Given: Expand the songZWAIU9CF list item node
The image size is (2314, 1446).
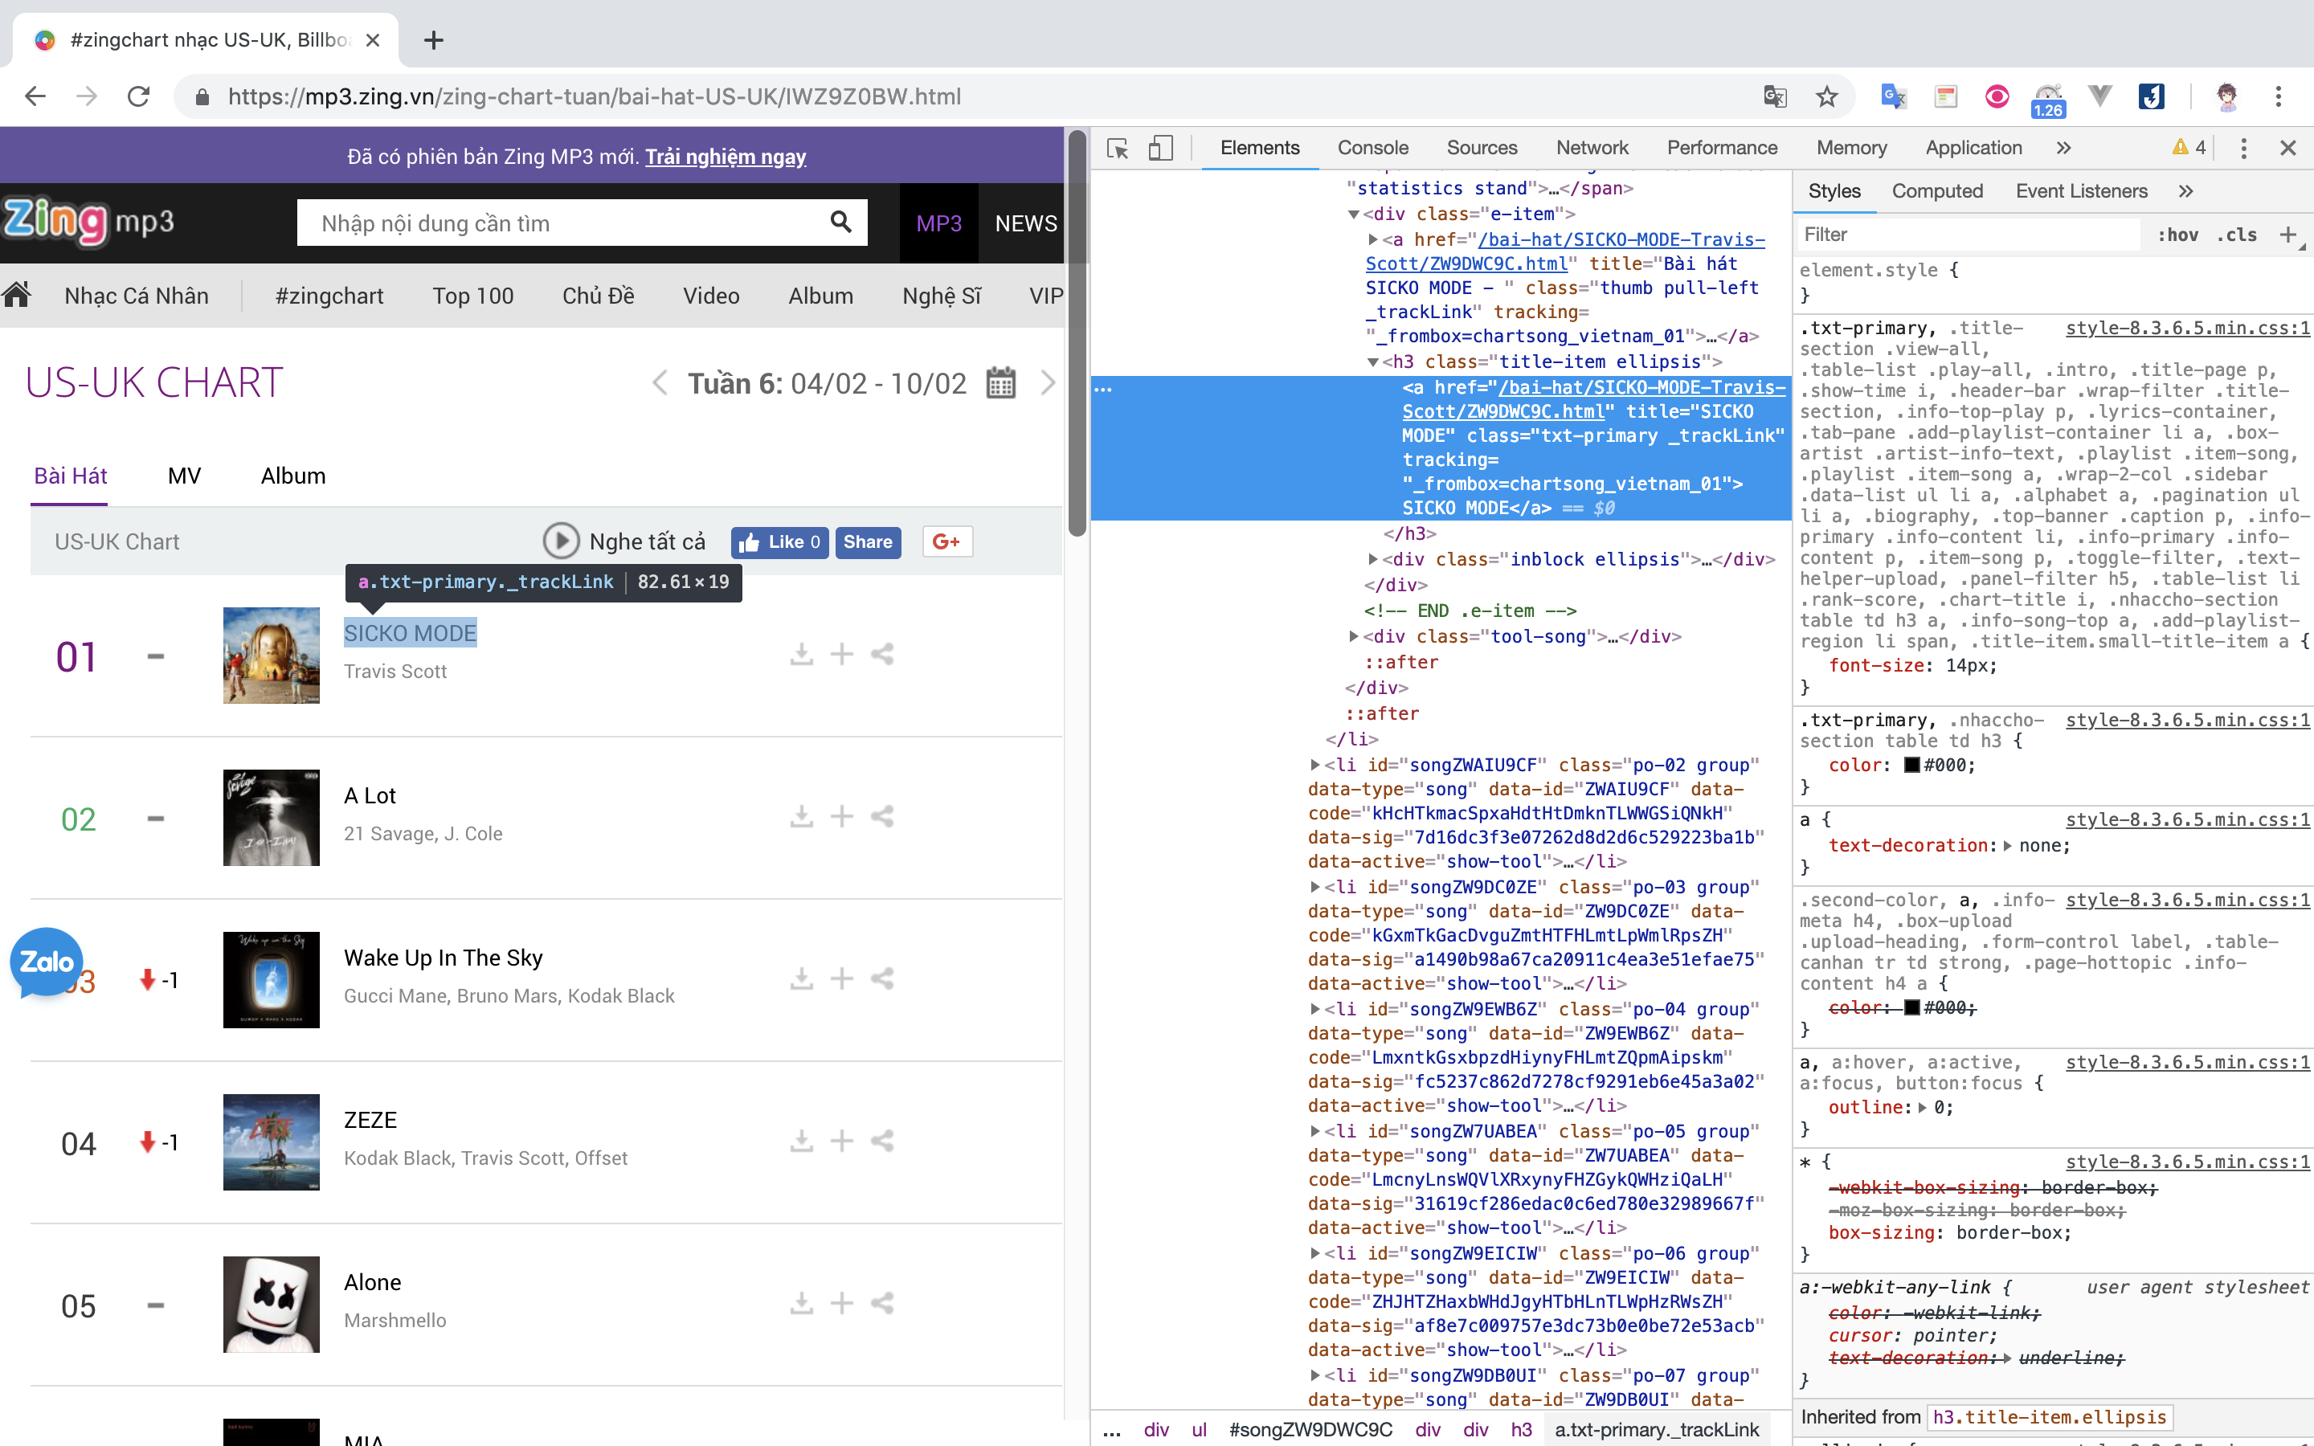Looking at the screenshot, I should tap(1316, 765).
